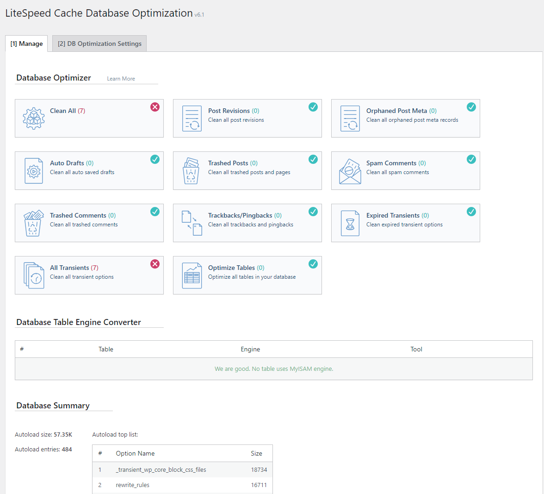The height and width of the screenshot is (494, 544).
Task: Click the Auto Drafts (0) title
Action: [x=72, y=163]
